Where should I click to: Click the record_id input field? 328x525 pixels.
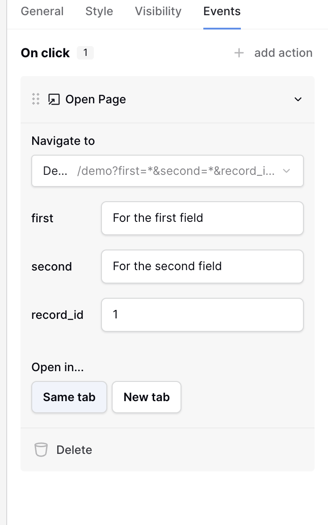pyautogui.click(x=202, y=315)
